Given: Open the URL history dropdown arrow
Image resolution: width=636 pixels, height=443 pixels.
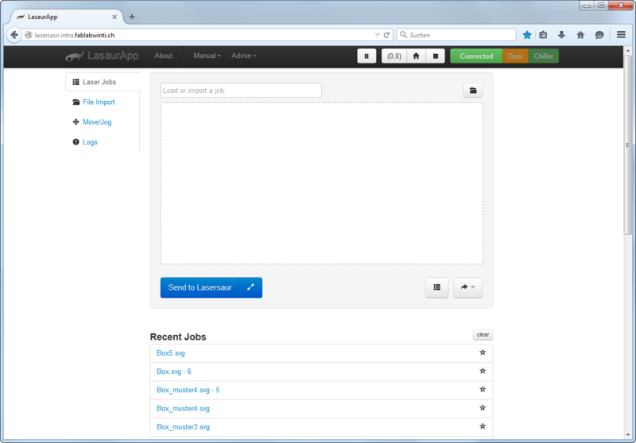Looking at the screenshot, I should point(377,35).
